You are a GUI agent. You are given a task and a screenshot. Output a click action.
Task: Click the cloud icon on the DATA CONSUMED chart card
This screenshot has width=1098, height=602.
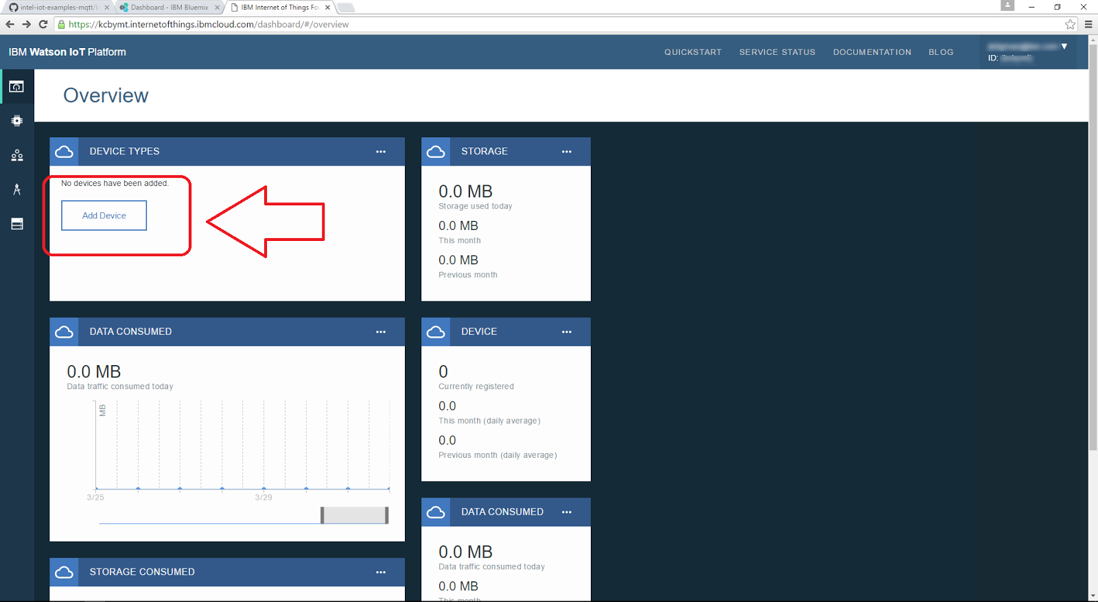[x=65, y=332]
